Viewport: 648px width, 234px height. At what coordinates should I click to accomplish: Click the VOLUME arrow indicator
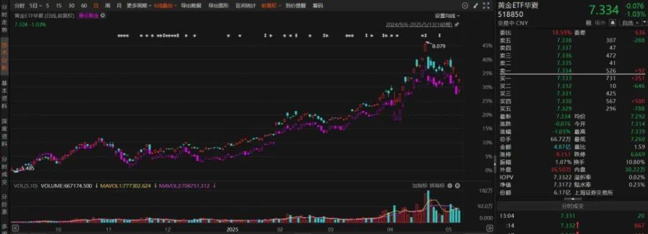[x=96, y=185]
